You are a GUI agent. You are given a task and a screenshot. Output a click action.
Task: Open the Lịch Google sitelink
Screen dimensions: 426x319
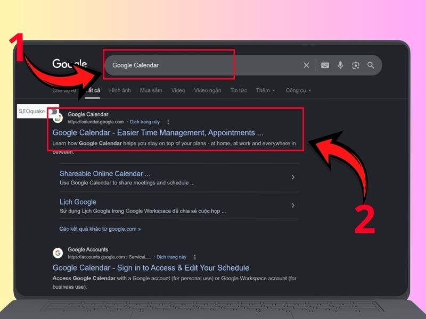[78, 202]
